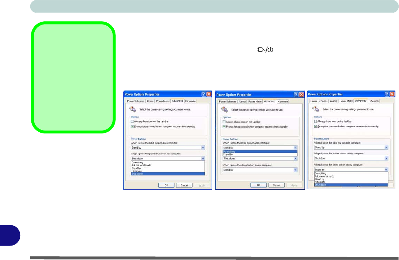Select the Advanced tab in the middle dialog
Image resolution: width=399 pixels, height=260 pixels.
click(269, 101)
